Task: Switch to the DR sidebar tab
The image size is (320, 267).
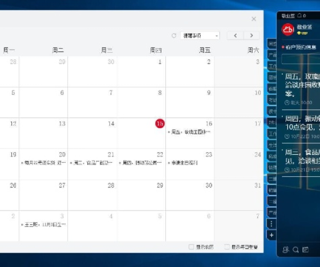Action: click(272, 123)
